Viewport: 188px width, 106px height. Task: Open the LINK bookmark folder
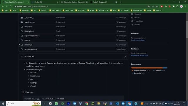point(5,11)
